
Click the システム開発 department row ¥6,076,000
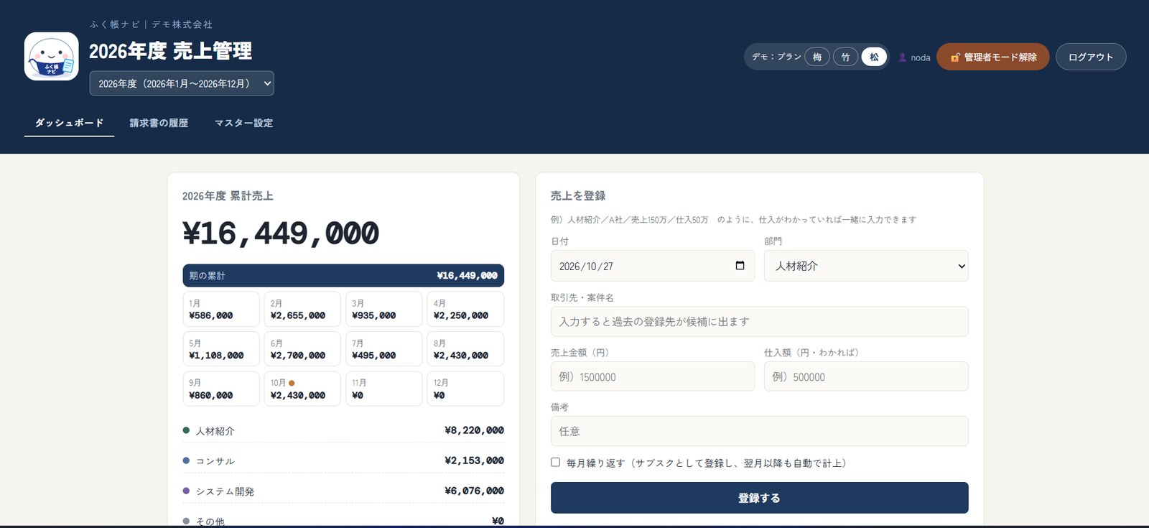[x=343, y=491]
